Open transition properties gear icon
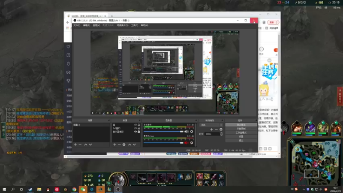343x193 pixels. 221,130
